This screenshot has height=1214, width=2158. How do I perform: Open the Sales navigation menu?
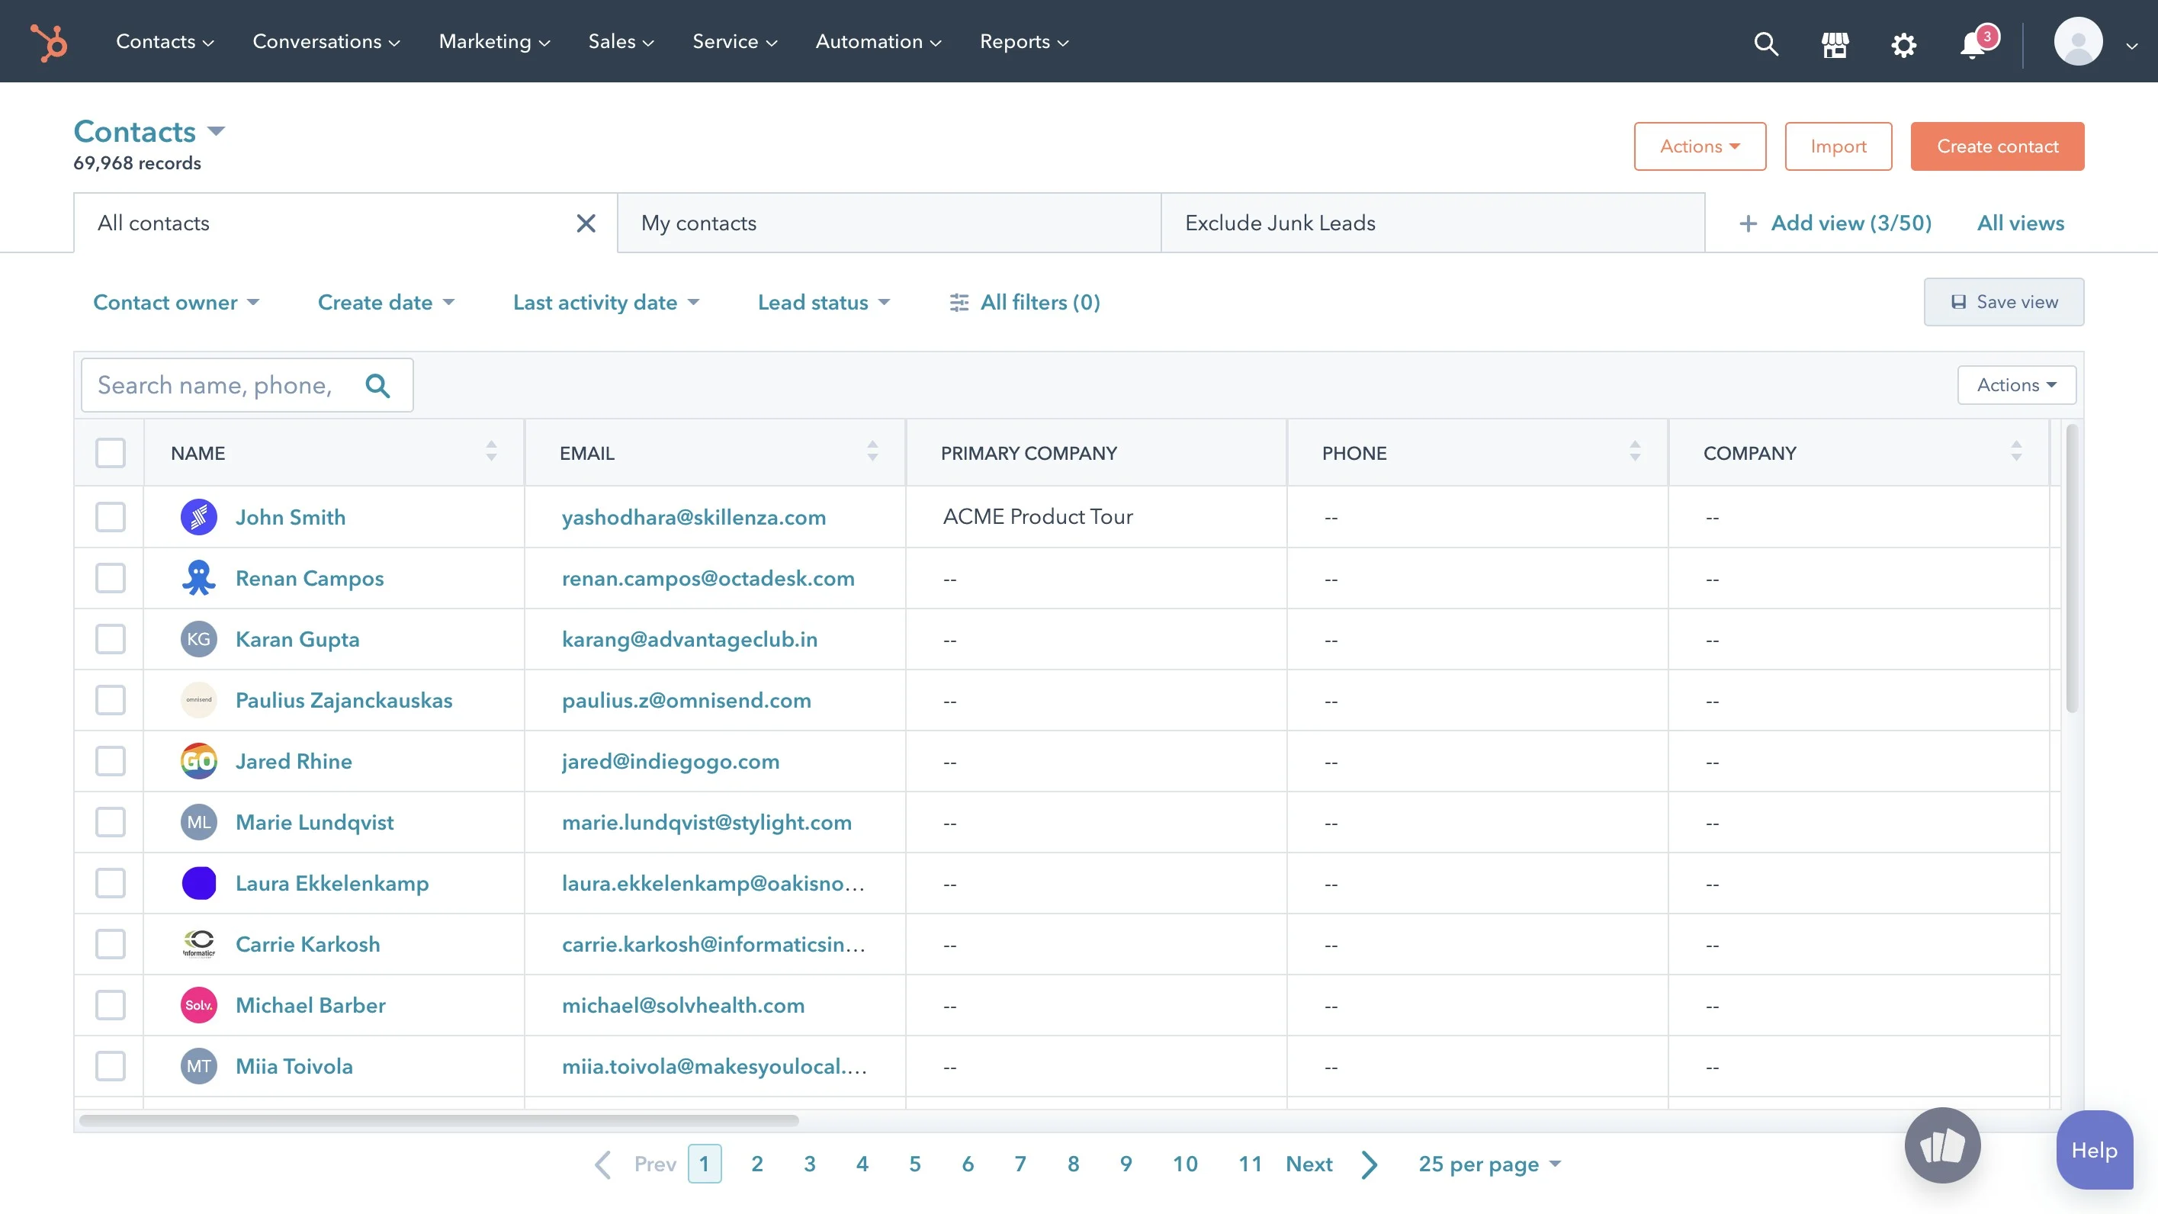pos(621,42)
